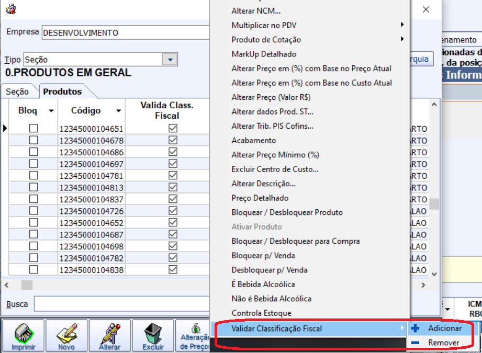Select Bloquear / Desbloquear Produto menu item

pos(287,212)
